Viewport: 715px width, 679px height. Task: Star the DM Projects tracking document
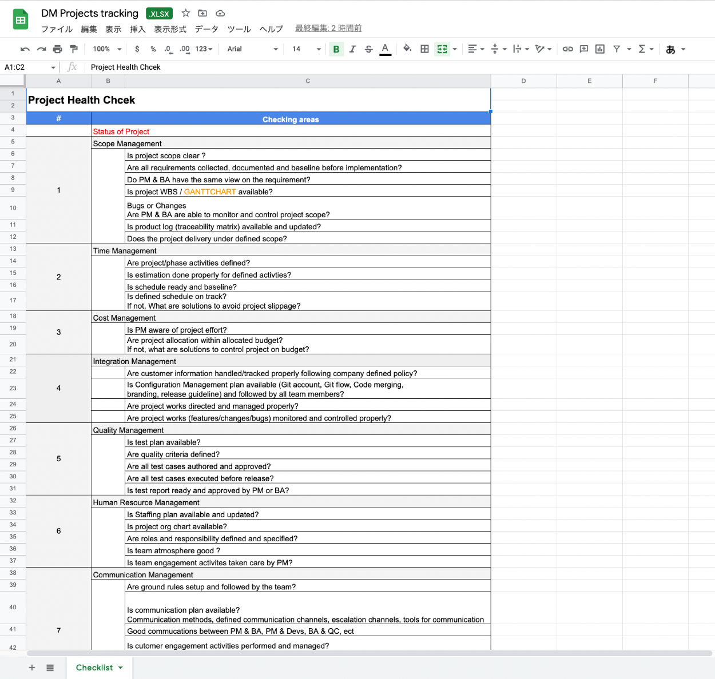[186, 13]
